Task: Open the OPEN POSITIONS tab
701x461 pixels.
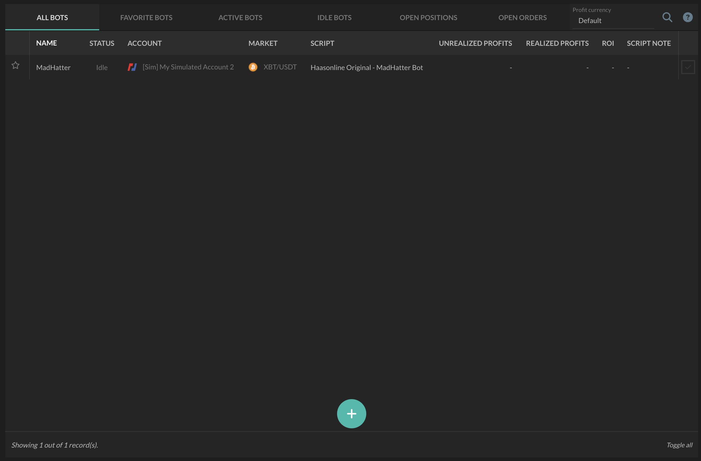Action: (428, 18)
